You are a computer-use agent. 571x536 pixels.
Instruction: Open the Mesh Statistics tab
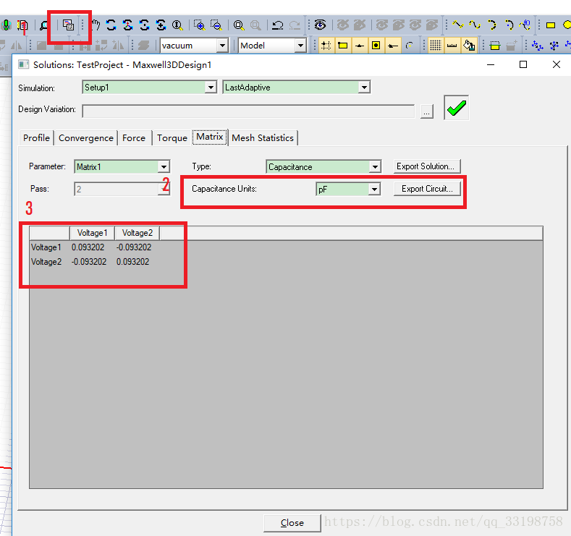coord(263,137)
